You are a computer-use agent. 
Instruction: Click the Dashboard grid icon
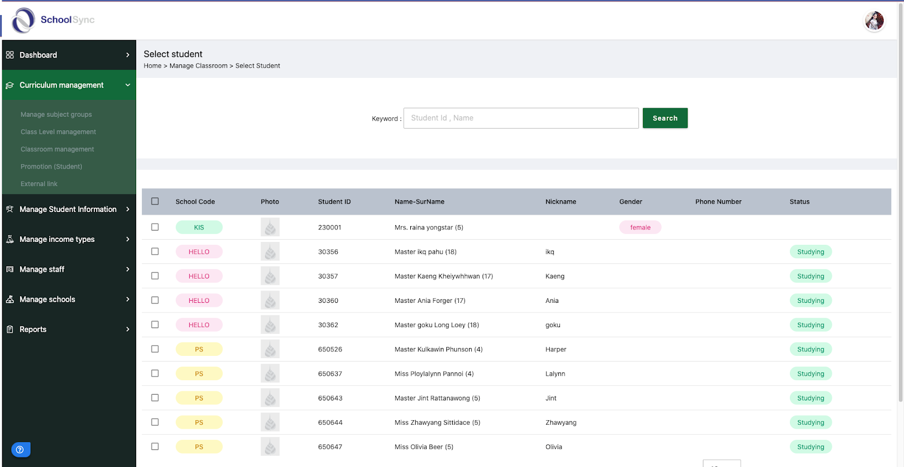(x=10, y=55)
